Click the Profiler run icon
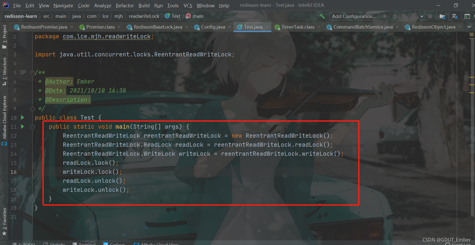Image resolution: width=475 pixels, height=245 pixels. pos(414,16)
